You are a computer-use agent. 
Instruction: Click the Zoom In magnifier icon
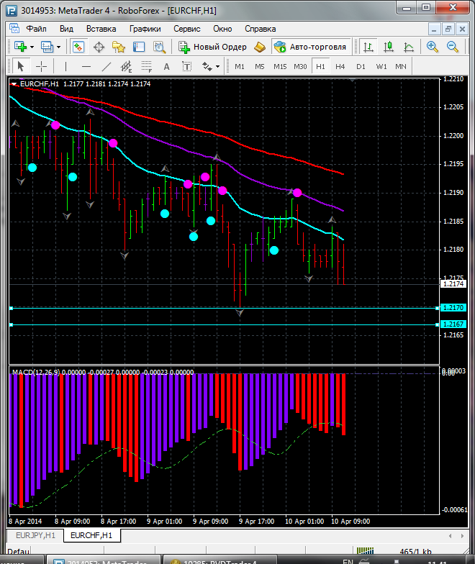[x=432, y=47]
